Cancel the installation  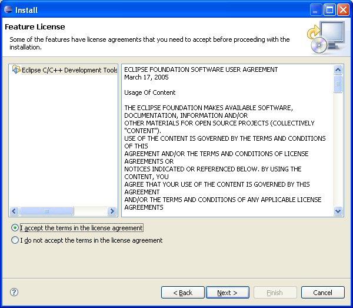click(322, 293)
